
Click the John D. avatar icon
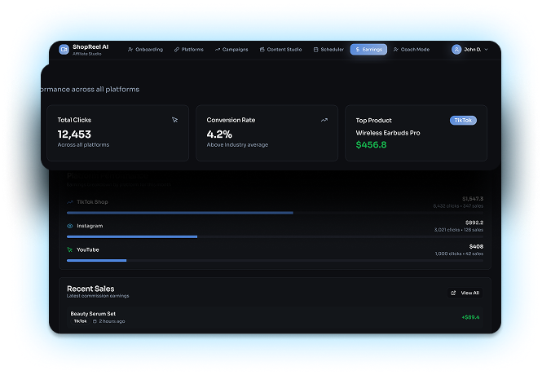point(456,50)
